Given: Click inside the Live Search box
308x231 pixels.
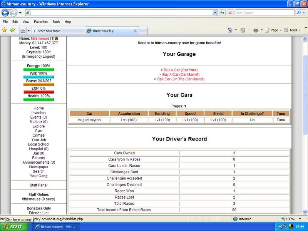Looking at the screenshot, I should pos(264,13).
